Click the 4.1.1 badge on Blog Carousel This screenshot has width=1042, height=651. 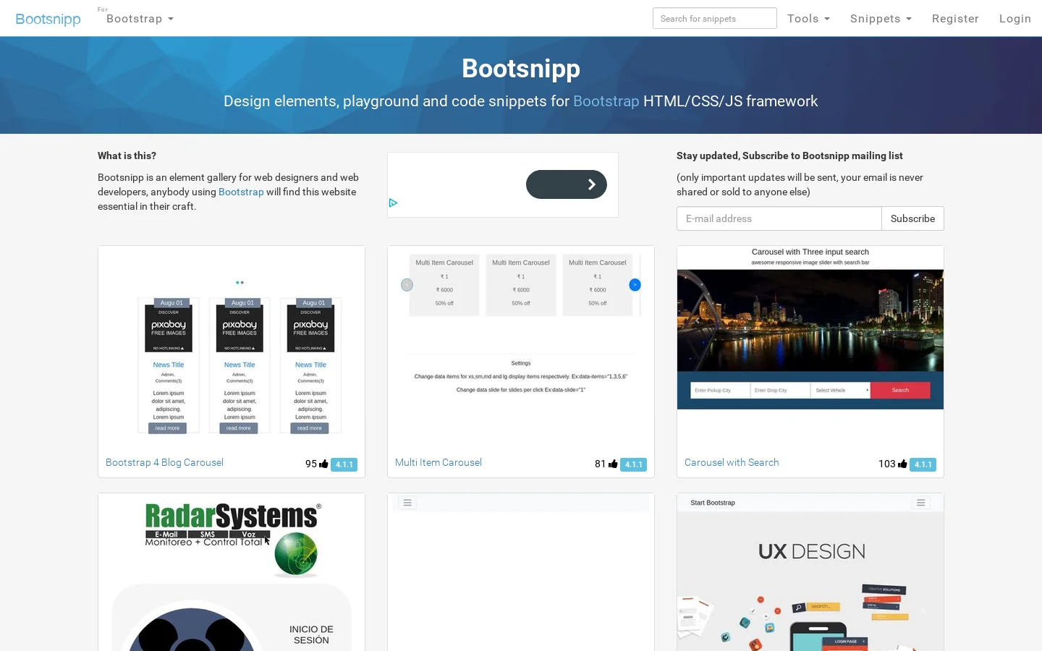point(344,464)
